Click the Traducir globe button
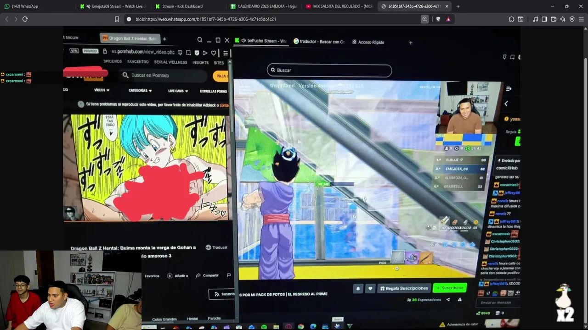Viewport: 588px width, 330px height. (x=216, y=247)
